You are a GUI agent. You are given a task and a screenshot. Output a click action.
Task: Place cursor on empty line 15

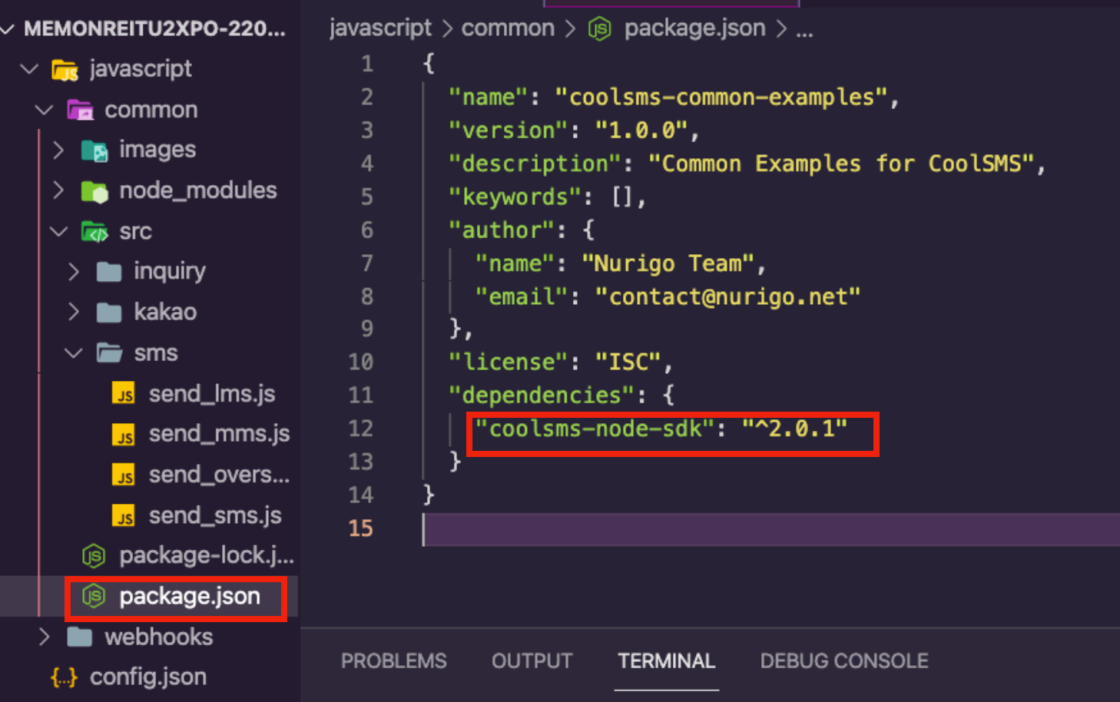pos(771,529)
